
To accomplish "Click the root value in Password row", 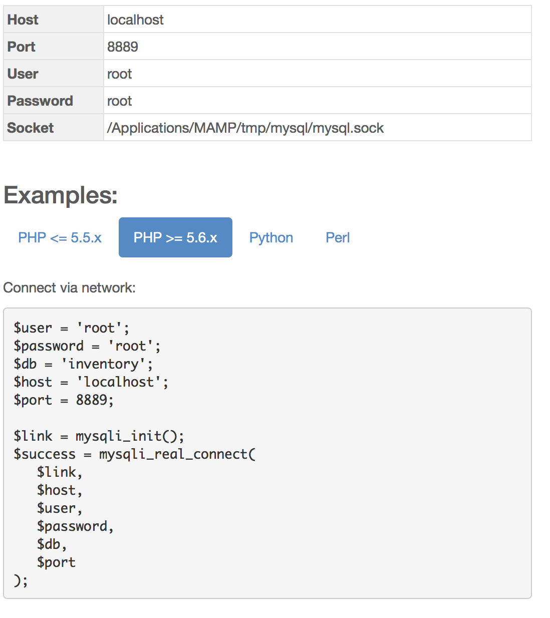I will click(120, 101).
